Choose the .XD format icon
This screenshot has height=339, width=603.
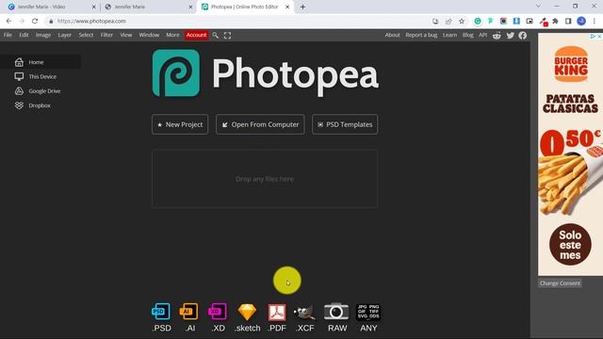point(218,312)
